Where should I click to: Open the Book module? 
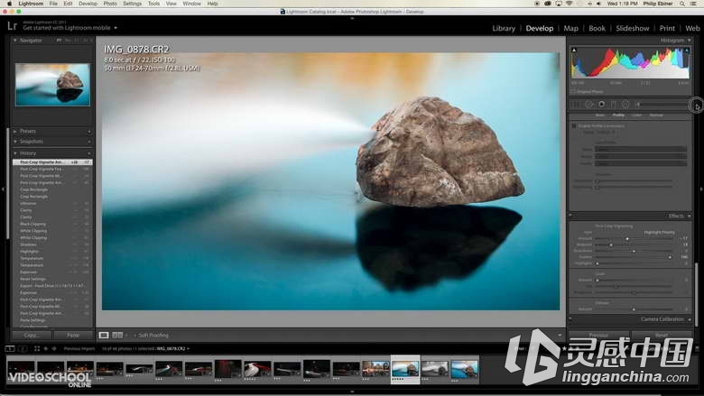597,28
